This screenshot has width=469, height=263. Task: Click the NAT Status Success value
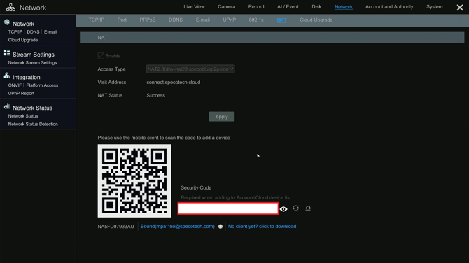[x=156, y=95]
